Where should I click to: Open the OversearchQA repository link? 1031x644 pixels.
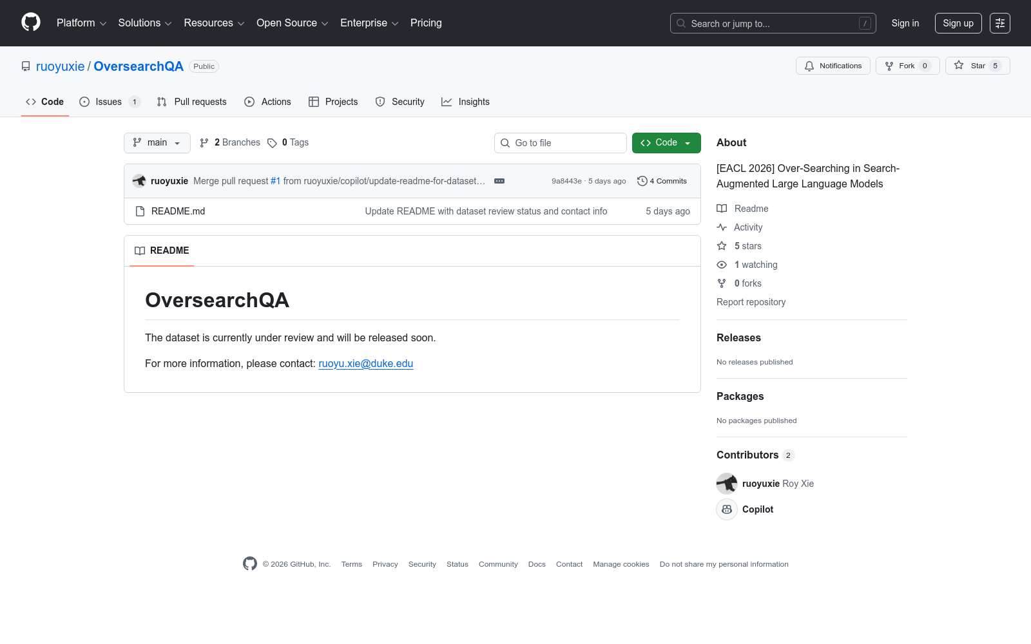pyautogui.click(x=139, y=66)
